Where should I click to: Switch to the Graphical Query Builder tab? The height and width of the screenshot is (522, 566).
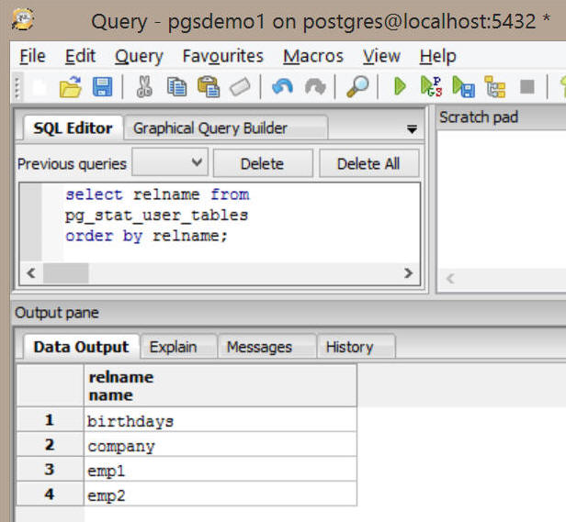coord(209,128)
